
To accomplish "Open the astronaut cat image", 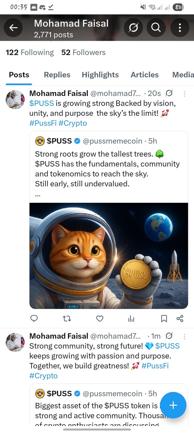I will (x=109, y=256).
